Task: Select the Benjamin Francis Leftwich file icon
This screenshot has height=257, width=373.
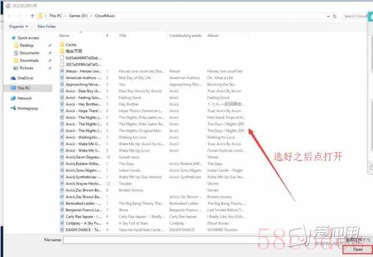Action: point(62,210)
